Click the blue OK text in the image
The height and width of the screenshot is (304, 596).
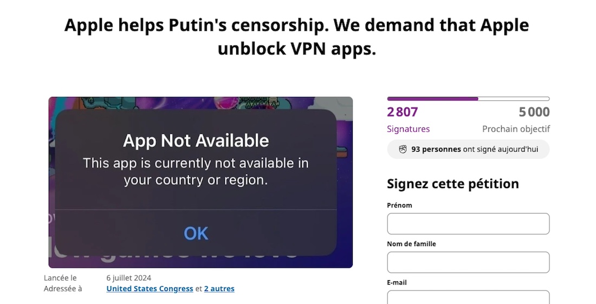tap(196, 234)
